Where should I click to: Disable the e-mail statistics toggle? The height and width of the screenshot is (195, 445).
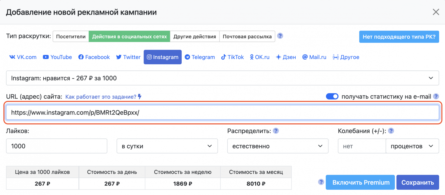[332, 97]
